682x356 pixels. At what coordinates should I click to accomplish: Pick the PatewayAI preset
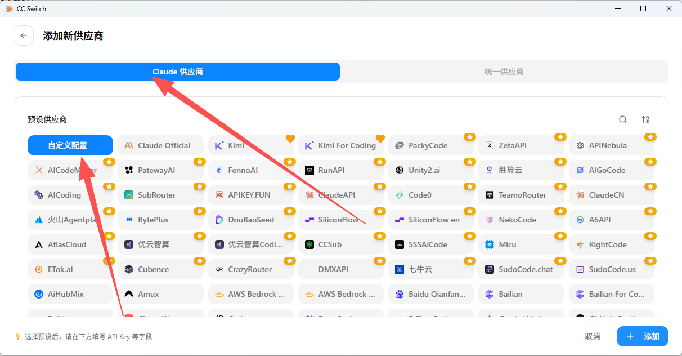tap(161, 170)
